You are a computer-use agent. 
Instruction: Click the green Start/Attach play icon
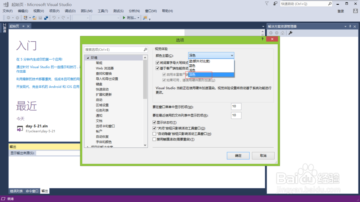pos(124,18)
